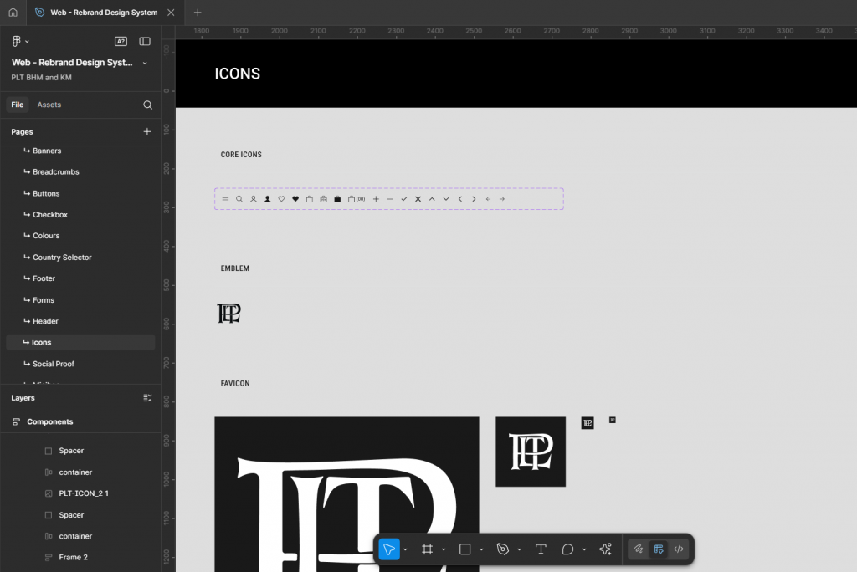Choose the Rectangle shape tool

[465, 549]
